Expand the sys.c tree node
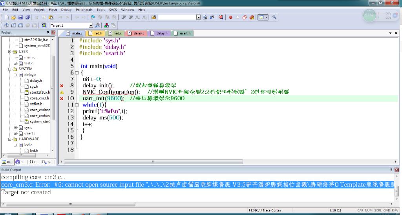This screenshot has width=402, height=215. [15, 127]
